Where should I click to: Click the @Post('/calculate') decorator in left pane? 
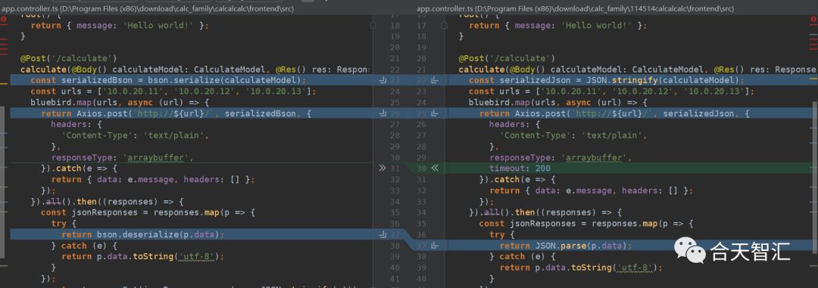(x=69, y=58)
